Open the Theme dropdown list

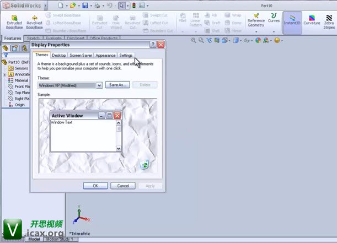[99, 85]
